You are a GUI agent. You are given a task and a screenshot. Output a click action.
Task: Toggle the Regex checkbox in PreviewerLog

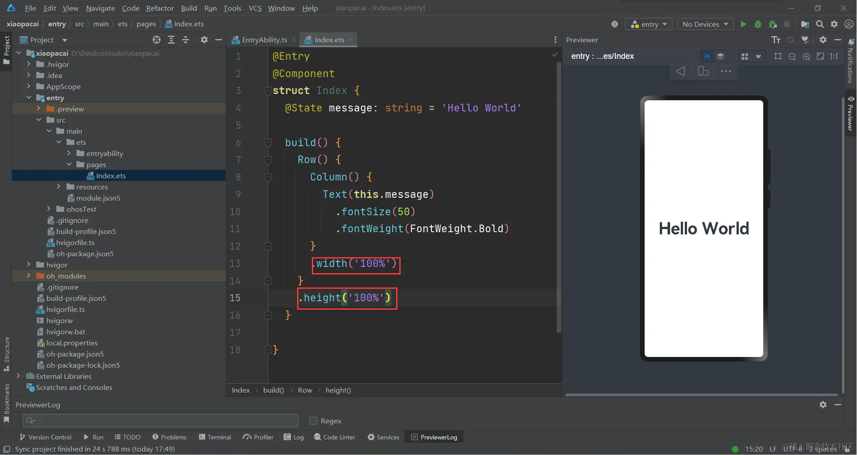pyautogui.click(x=313, y=421)
